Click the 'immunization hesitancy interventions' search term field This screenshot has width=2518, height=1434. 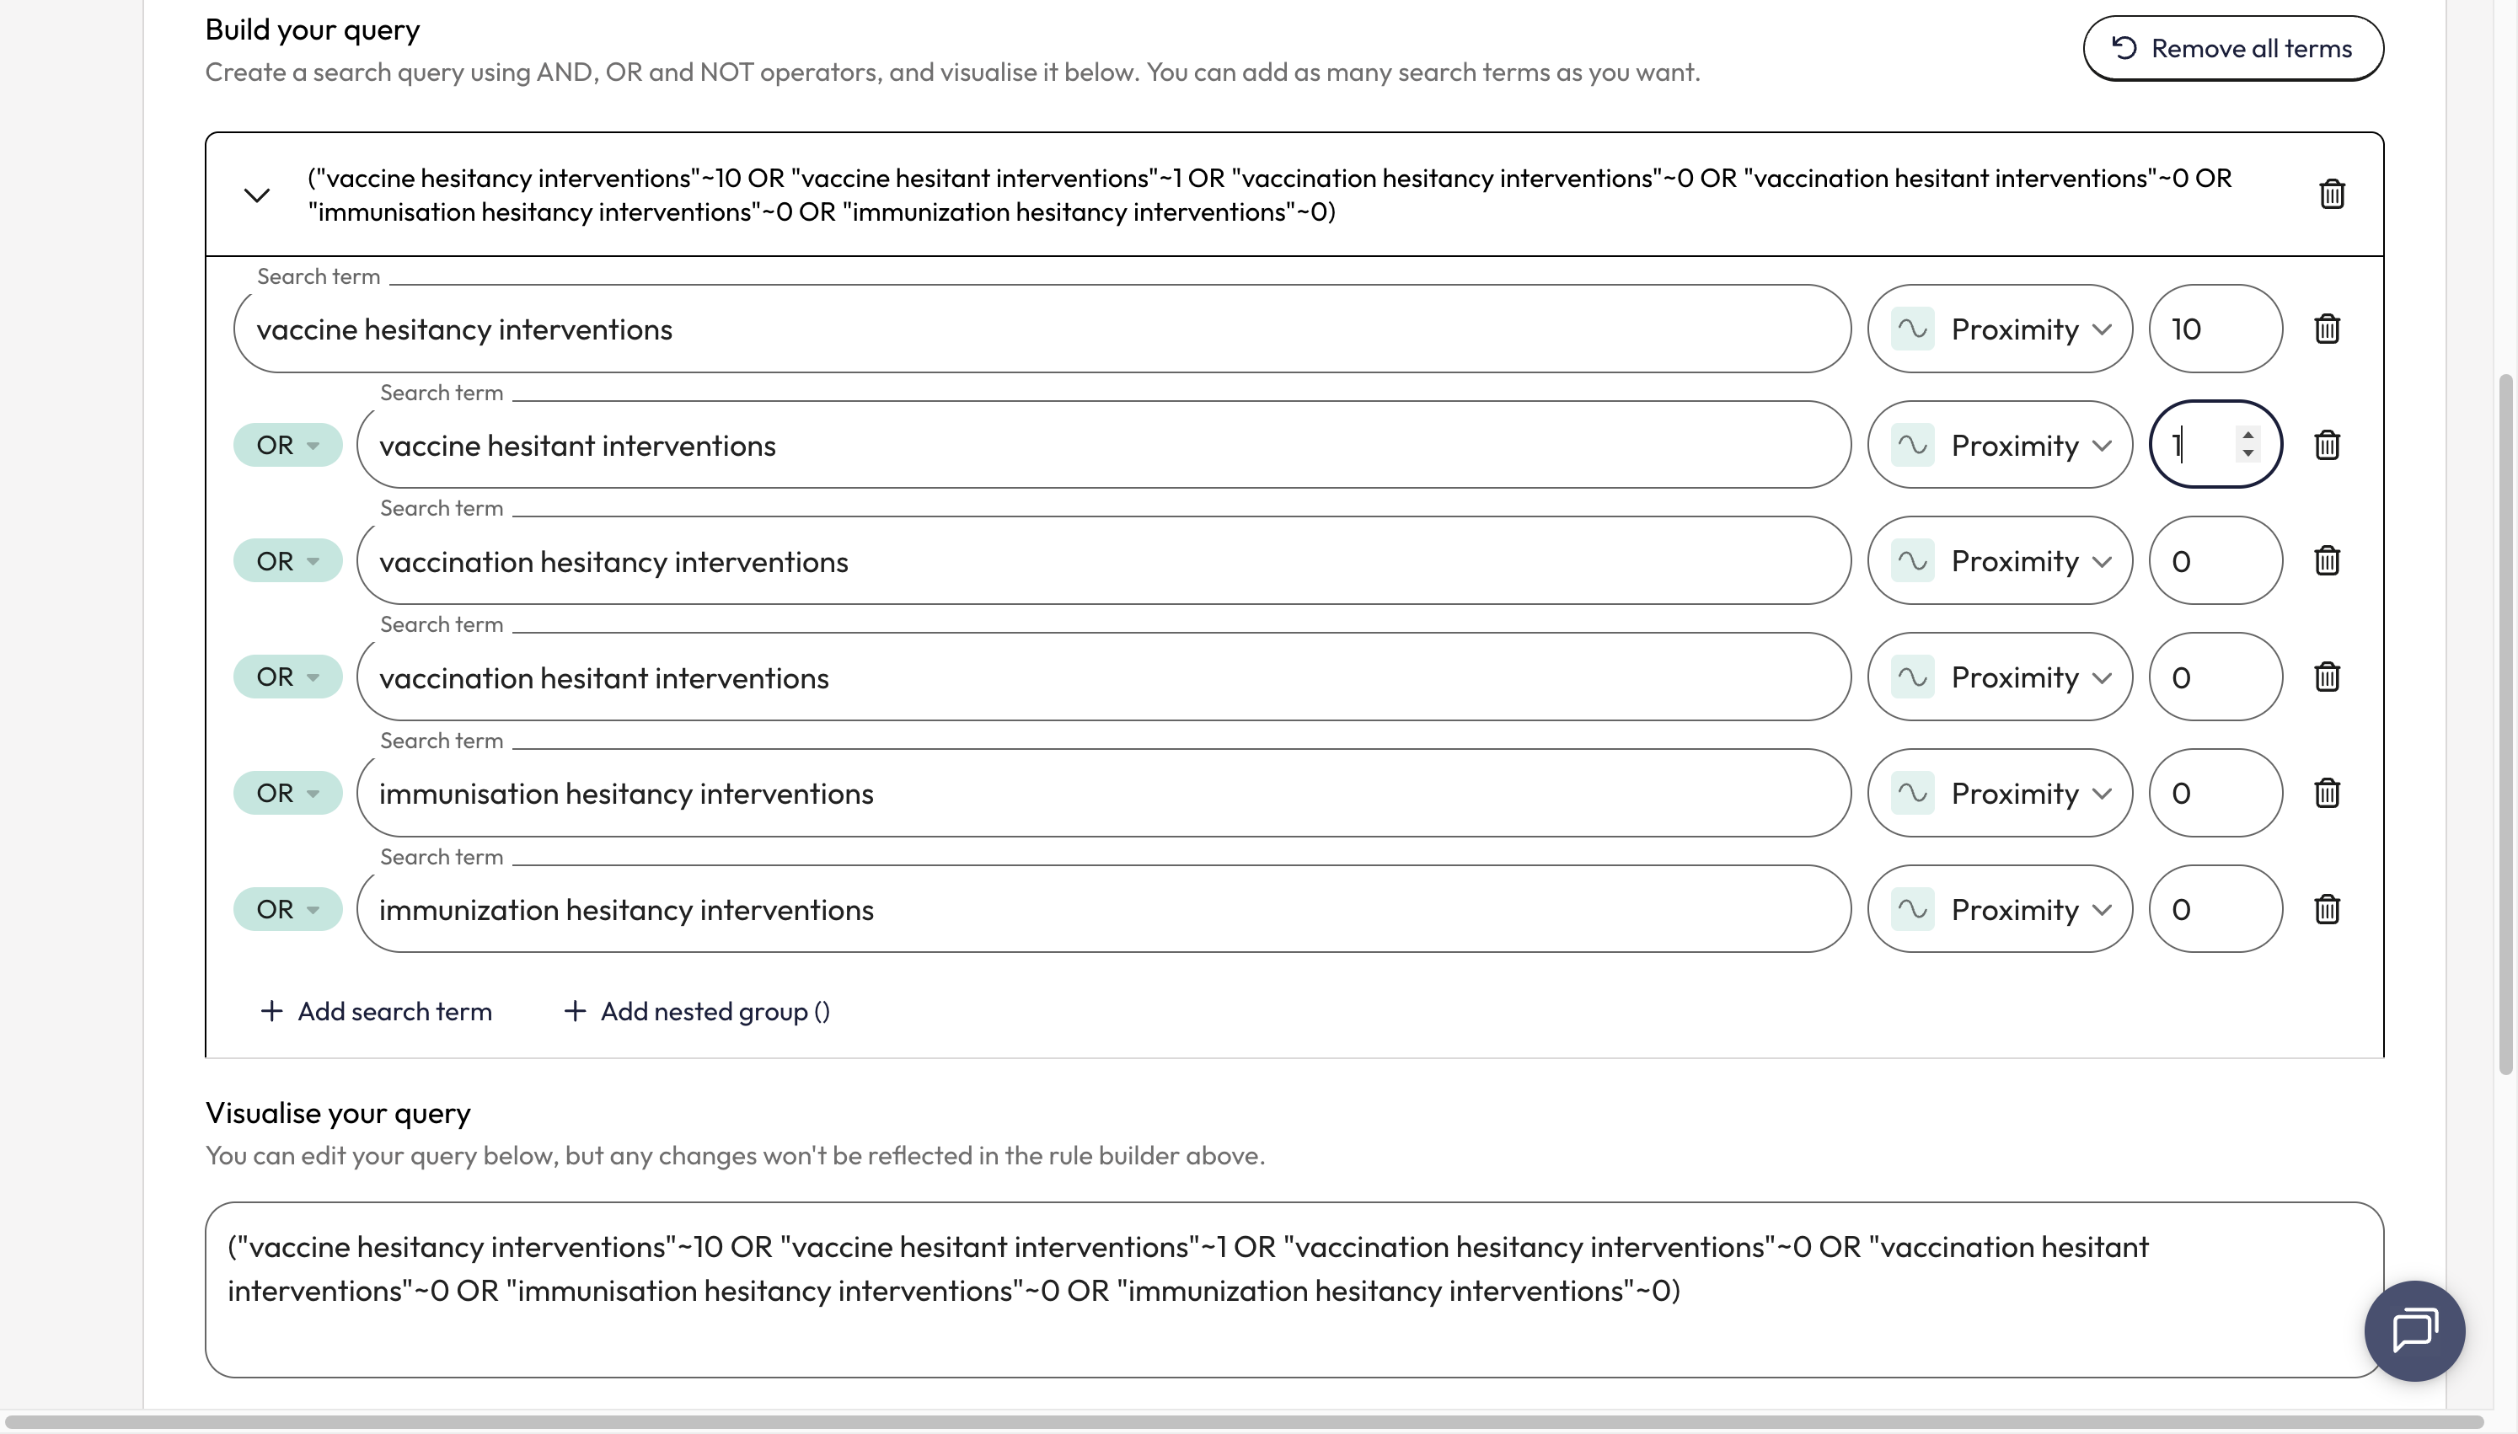1104,910
